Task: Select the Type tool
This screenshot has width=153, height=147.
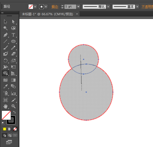Action: (x=13, y=35)
